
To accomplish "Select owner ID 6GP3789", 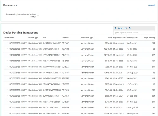I will click(65, 107).
